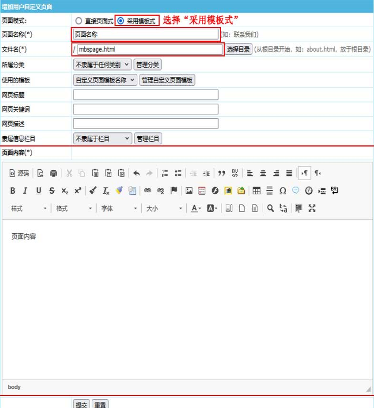Click the insert image icon
The width and height of the screenshot is (374, 408).
click(x=189, y=191)
